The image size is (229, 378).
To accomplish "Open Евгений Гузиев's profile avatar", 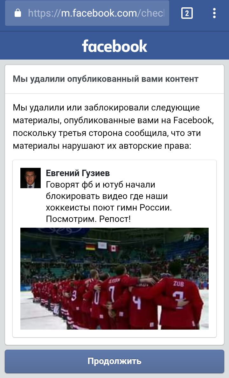I will (31, 178).
